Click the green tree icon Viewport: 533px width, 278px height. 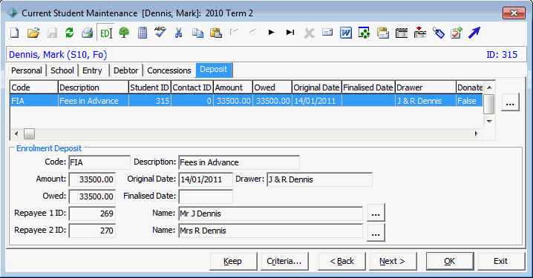click(124, 33)
